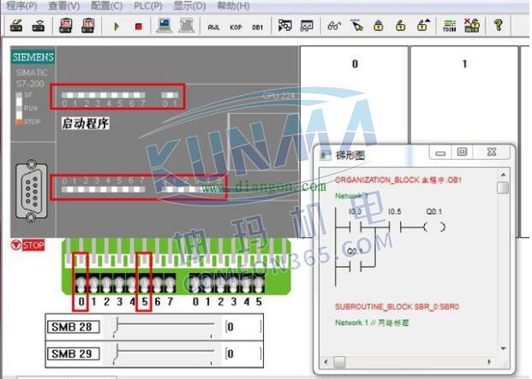Viewport: 532px width, 379px height.
Task: Click the unload program toolbar icon
Action: (x=39, y=26)
